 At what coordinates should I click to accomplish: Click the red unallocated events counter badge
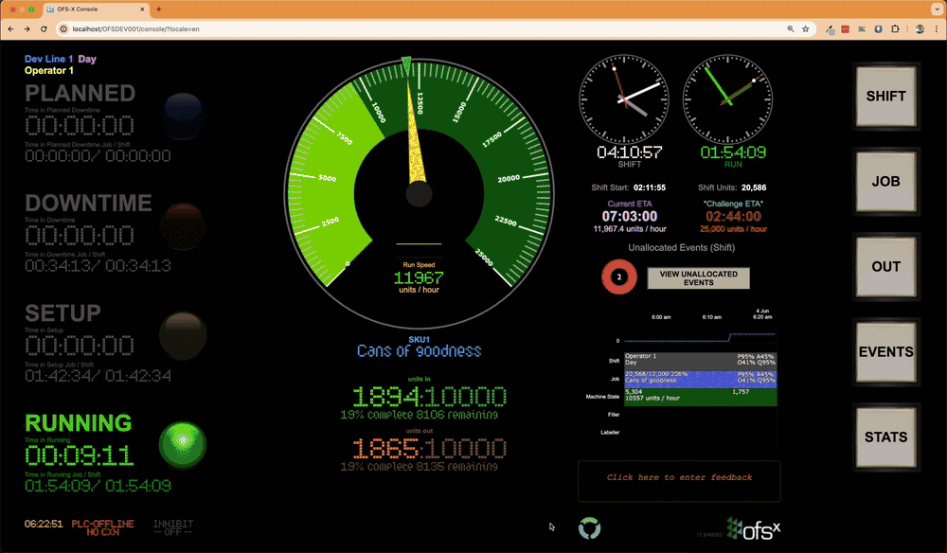tap(618, 277)
